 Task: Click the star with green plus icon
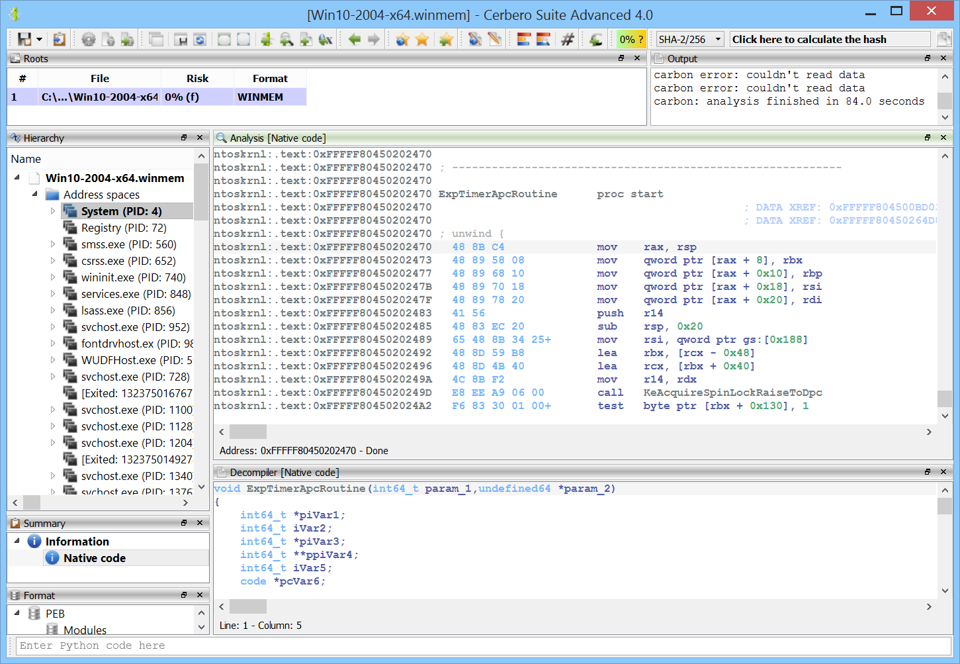pos(446,40)
